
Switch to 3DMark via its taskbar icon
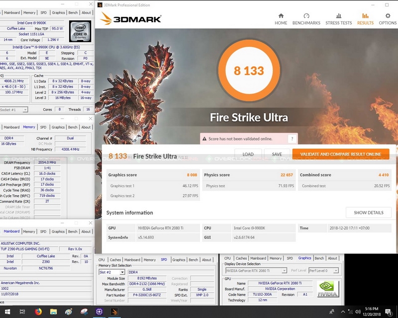(114, 312)
